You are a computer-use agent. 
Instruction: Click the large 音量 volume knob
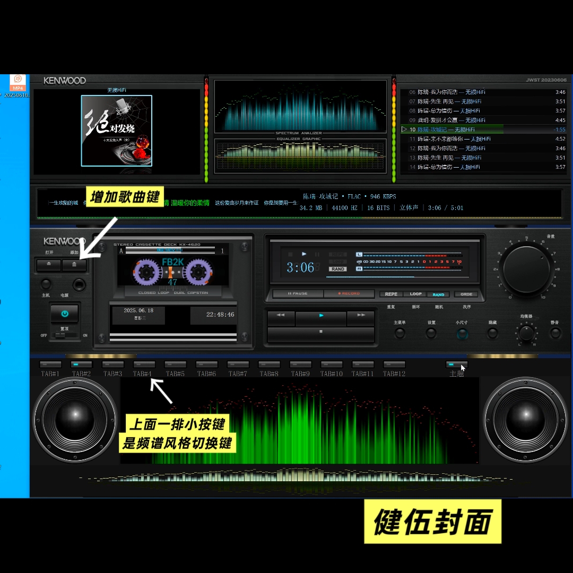click(526, 269)
